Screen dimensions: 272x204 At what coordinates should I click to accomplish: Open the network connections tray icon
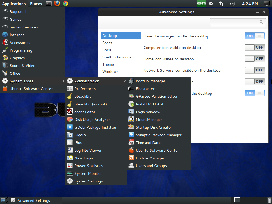coord(222,3)
